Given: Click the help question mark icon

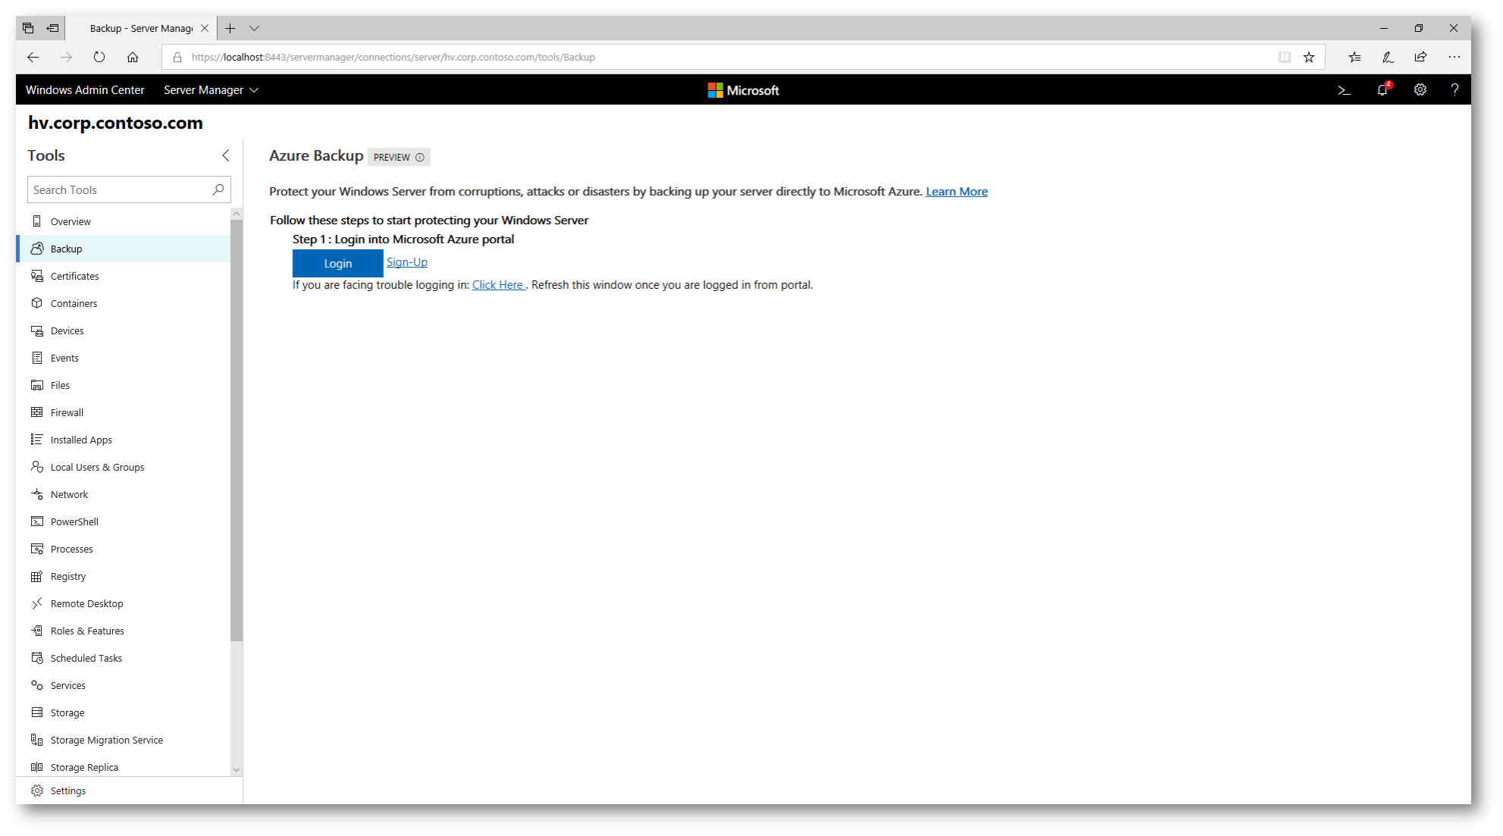Looking at the screenshot, I should (x=1454, y=90).
